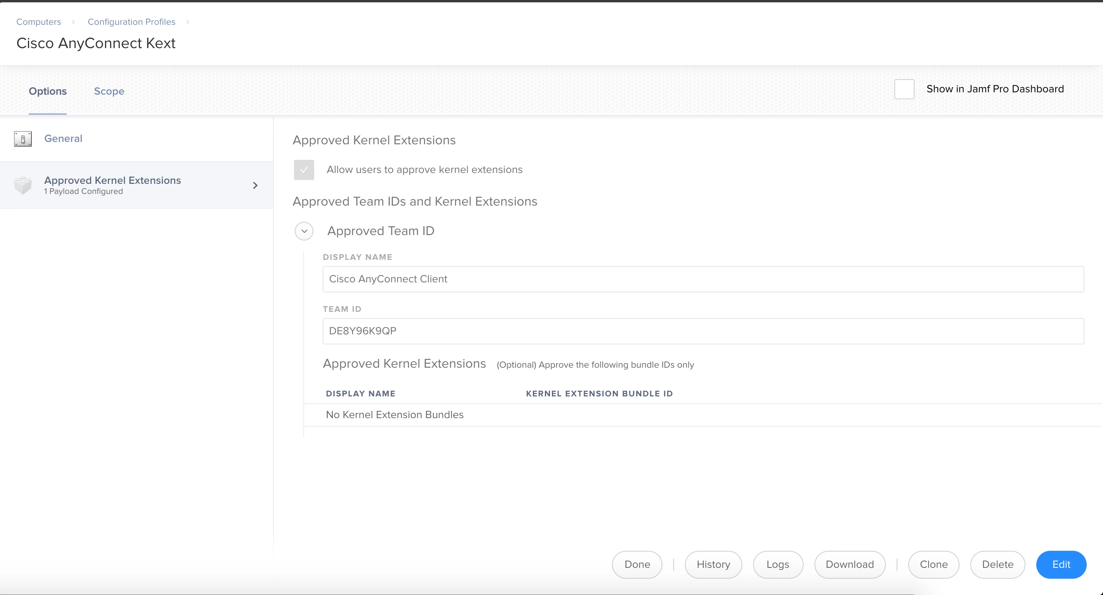Click the Approved Kernel Extensions brick icon

coord(23,185)
